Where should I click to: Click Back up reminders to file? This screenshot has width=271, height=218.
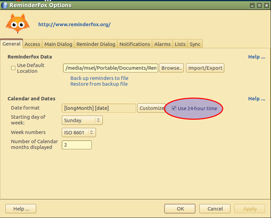coord(99,78)
